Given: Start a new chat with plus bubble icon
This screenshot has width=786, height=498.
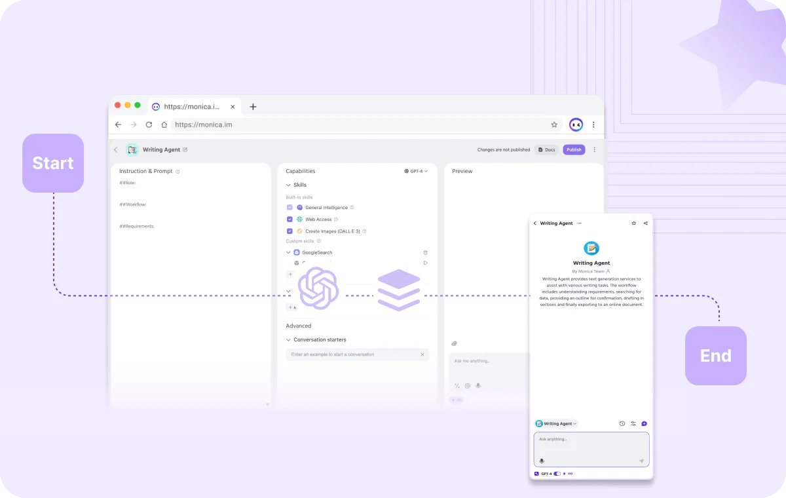Looking at the screenshot, I should click(x=644, y=423).
